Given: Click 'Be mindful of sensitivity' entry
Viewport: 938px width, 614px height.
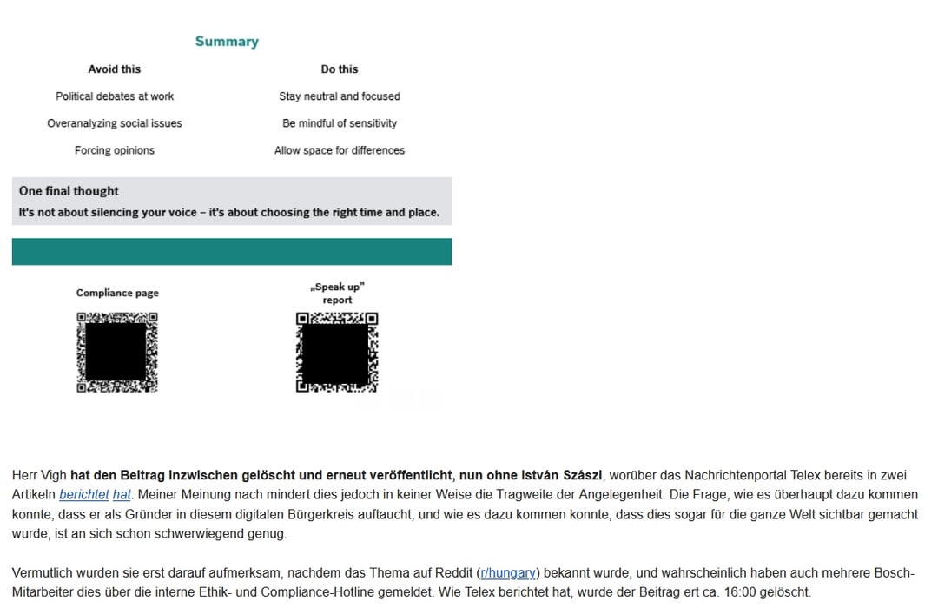Looking at the screenshot, I should 340,122.
